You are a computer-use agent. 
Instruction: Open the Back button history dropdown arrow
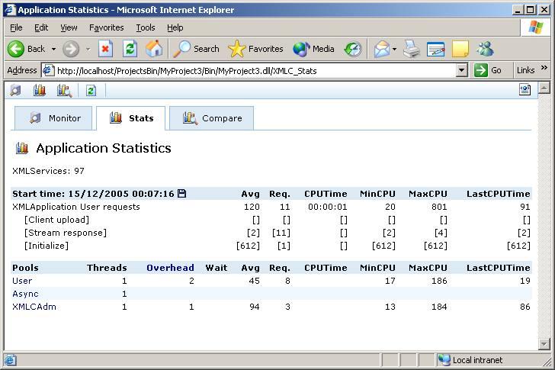[53, 49]
